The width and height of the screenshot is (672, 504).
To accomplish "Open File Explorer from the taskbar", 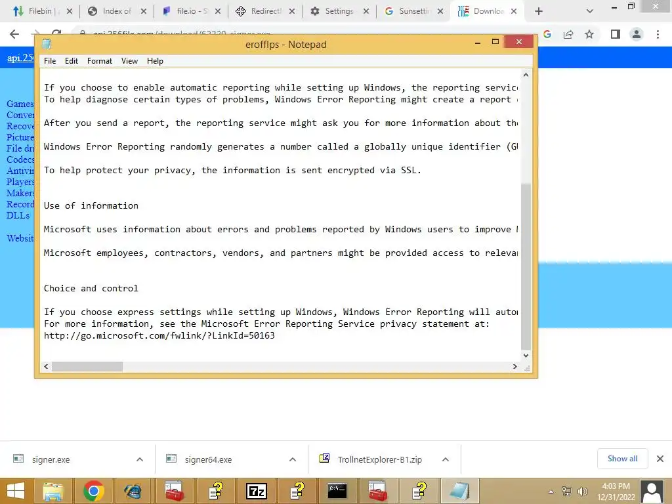I will (x=52, y=491).
